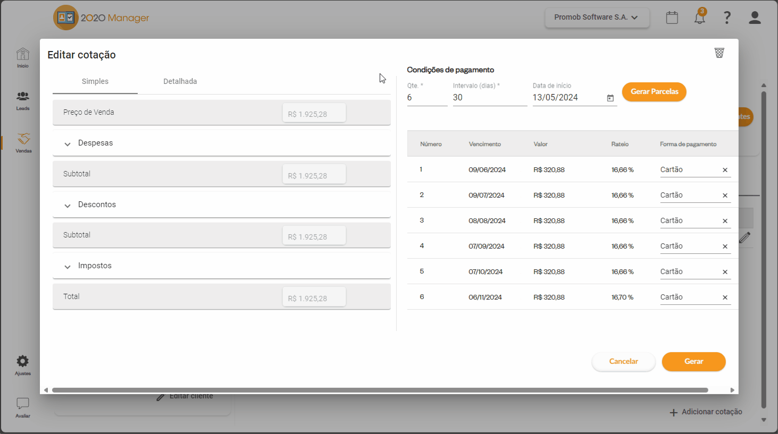Click the 16,70 % rateio value

click(622, 297)
